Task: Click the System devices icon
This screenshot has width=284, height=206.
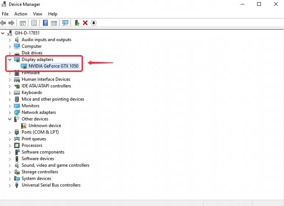Action: click(x=17, y=178)
